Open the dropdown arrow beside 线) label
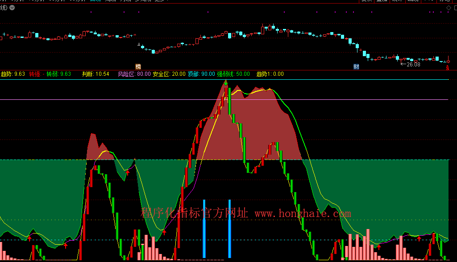457x262 pixels. click(12, 8)
